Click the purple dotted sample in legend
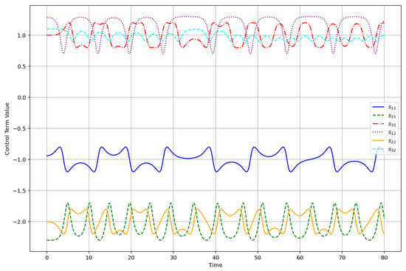 [378, 132]
